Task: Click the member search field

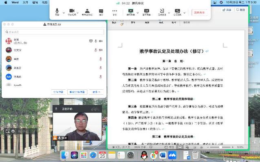Action: pos(54,32)
